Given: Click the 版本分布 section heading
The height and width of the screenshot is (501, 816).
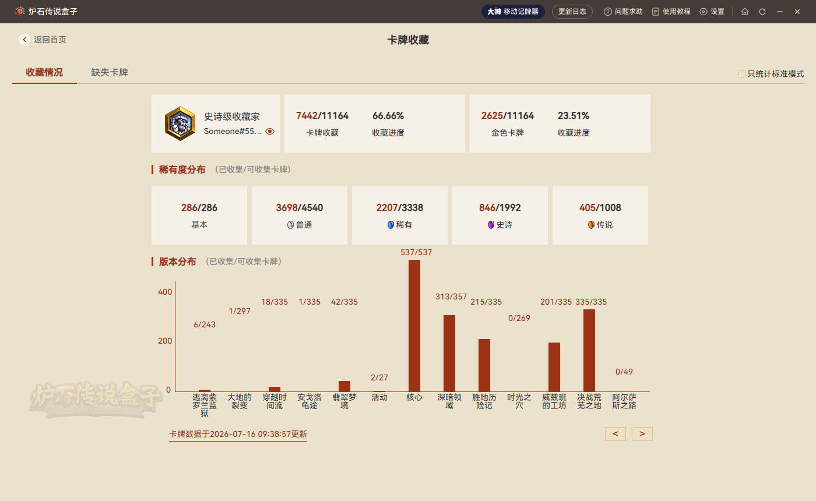Looking at the screenshot, I should [x=178, y=262].
